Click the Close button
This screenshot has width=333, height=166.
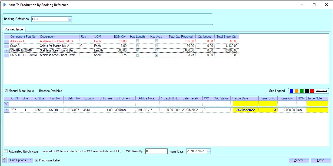coord(321,160)
